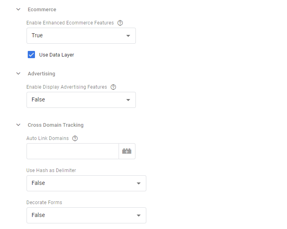Collapse the Ecommerce section using its chevron
The width and height of the screenshot is (287, 229).
[x=18, y=9]
